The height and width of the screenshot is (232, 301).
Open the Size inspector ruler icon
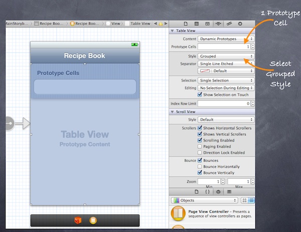coord(229,24)
